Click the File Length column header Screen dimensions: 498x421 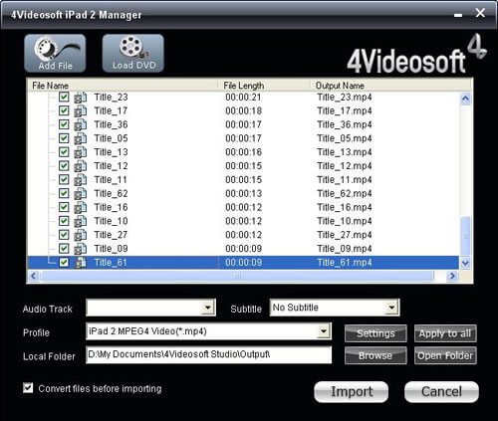(x=264, y=86)
